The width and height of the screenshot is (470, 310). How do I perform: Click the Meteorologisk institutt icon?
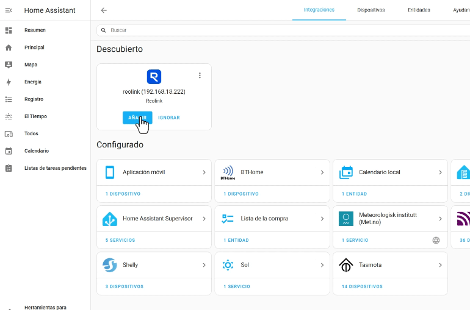click(x=346, y=219)
